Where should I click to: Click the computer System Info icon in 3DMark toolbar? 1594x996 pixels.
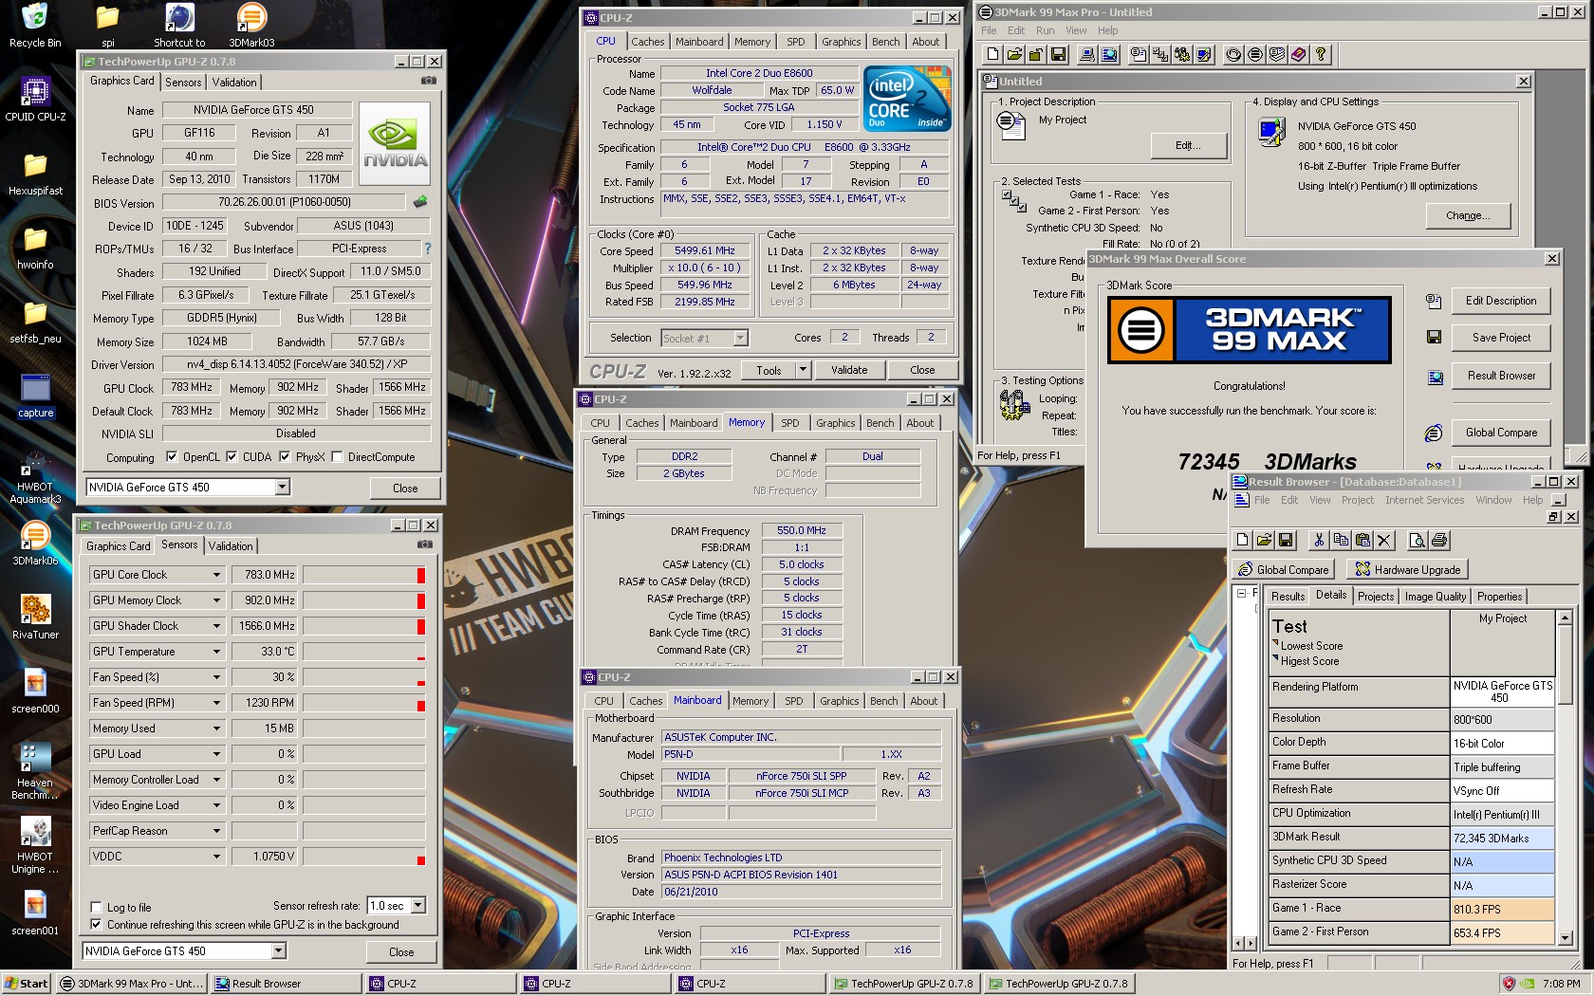[1086, 54]
